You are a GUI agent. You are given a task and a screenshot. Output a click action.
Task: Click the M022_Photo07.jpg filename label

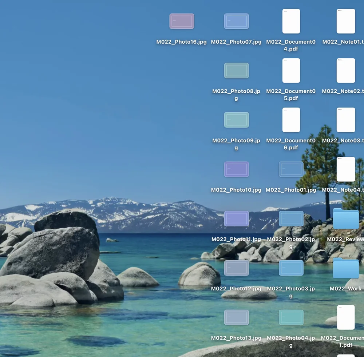pyautogui.click(x=236, y=42)
